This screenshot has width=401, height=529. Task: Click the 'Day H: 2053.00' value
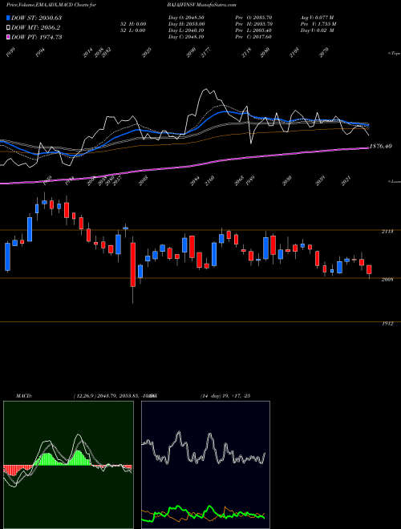186,24
